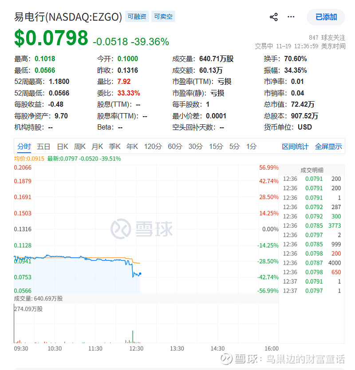The width and height of the screenshot is (355, 370).
Task: Click the 12:30 marker on time axis
Action: [136, 349]
